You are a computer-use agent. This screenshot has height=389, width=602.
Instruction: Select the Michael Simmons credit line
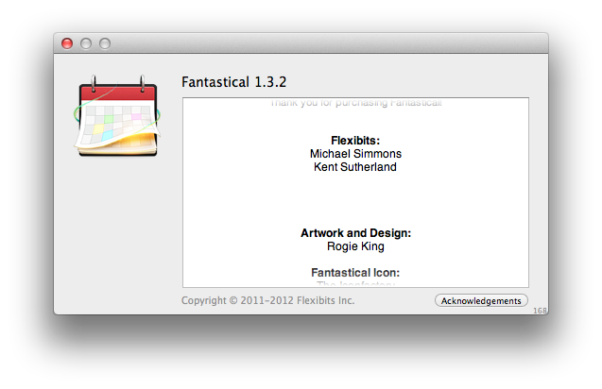pos(355,153)
